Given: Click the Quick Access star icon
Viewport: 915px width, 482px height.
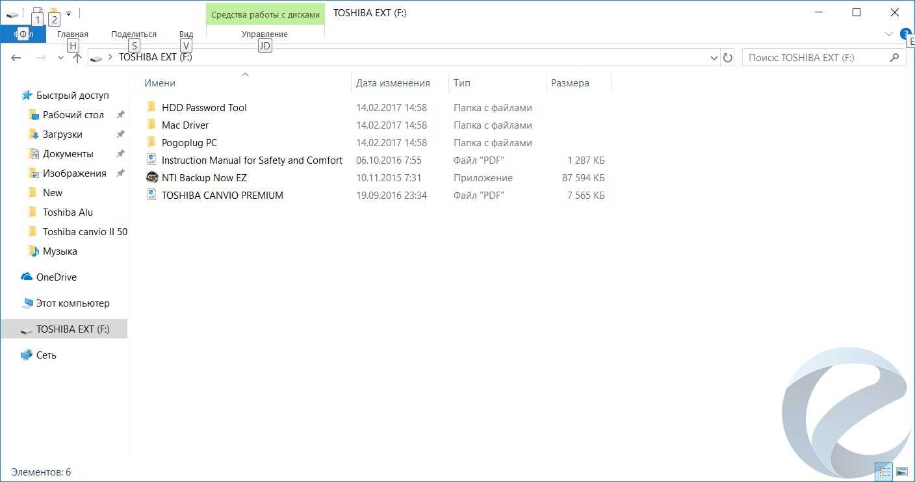Looking at the screenshot, I should pyautogui.click(x=27, y=95).
